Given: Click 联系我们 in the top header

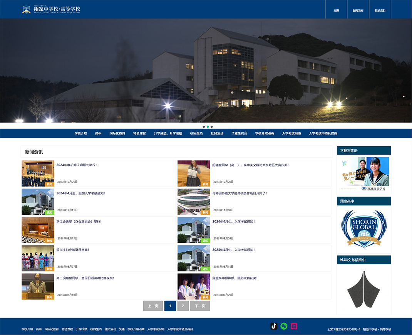Looking at the screenshot, I should point(380,10).
